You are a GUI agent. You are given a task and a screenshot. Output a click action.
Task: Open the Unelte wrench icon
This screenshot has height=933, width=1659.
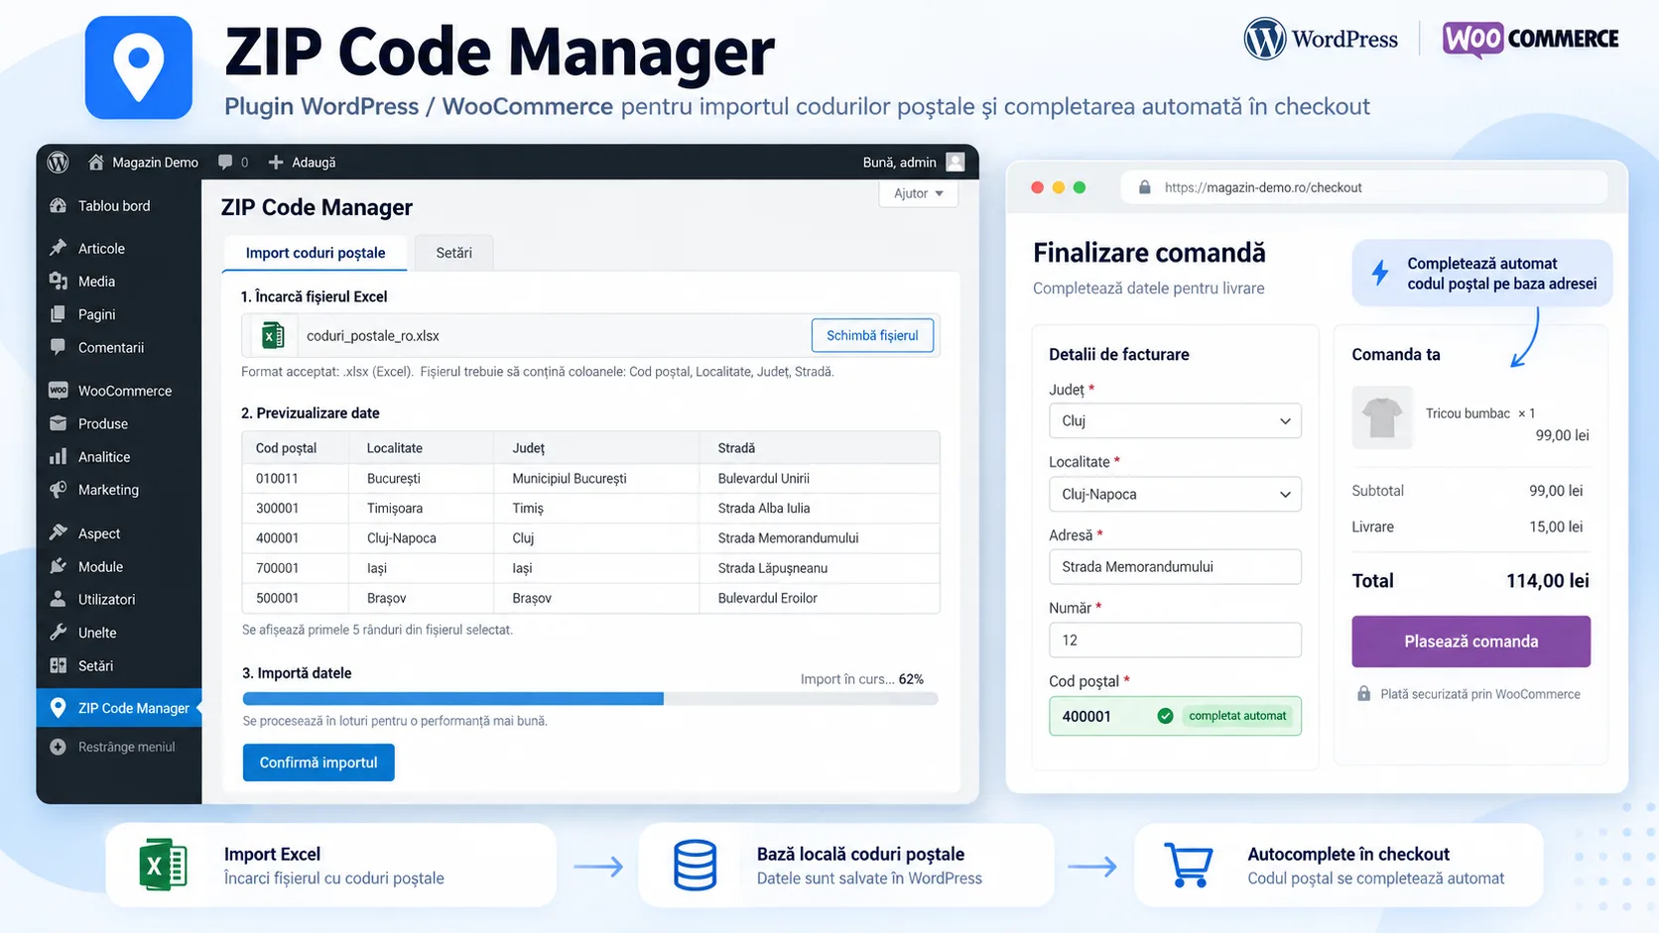click(x=59, y=633)
